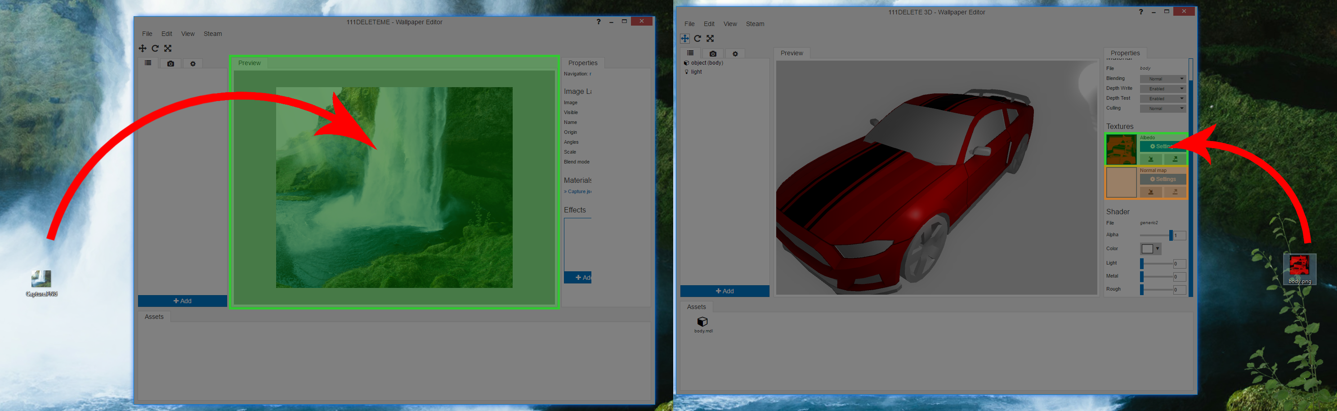Open the Steam menu in the 3D window
Screen dimensions: 1337x411
[755, 24]
